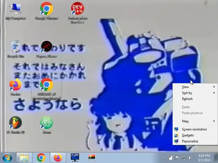Choose Screen resolution from context menu

tap(195, 129)
